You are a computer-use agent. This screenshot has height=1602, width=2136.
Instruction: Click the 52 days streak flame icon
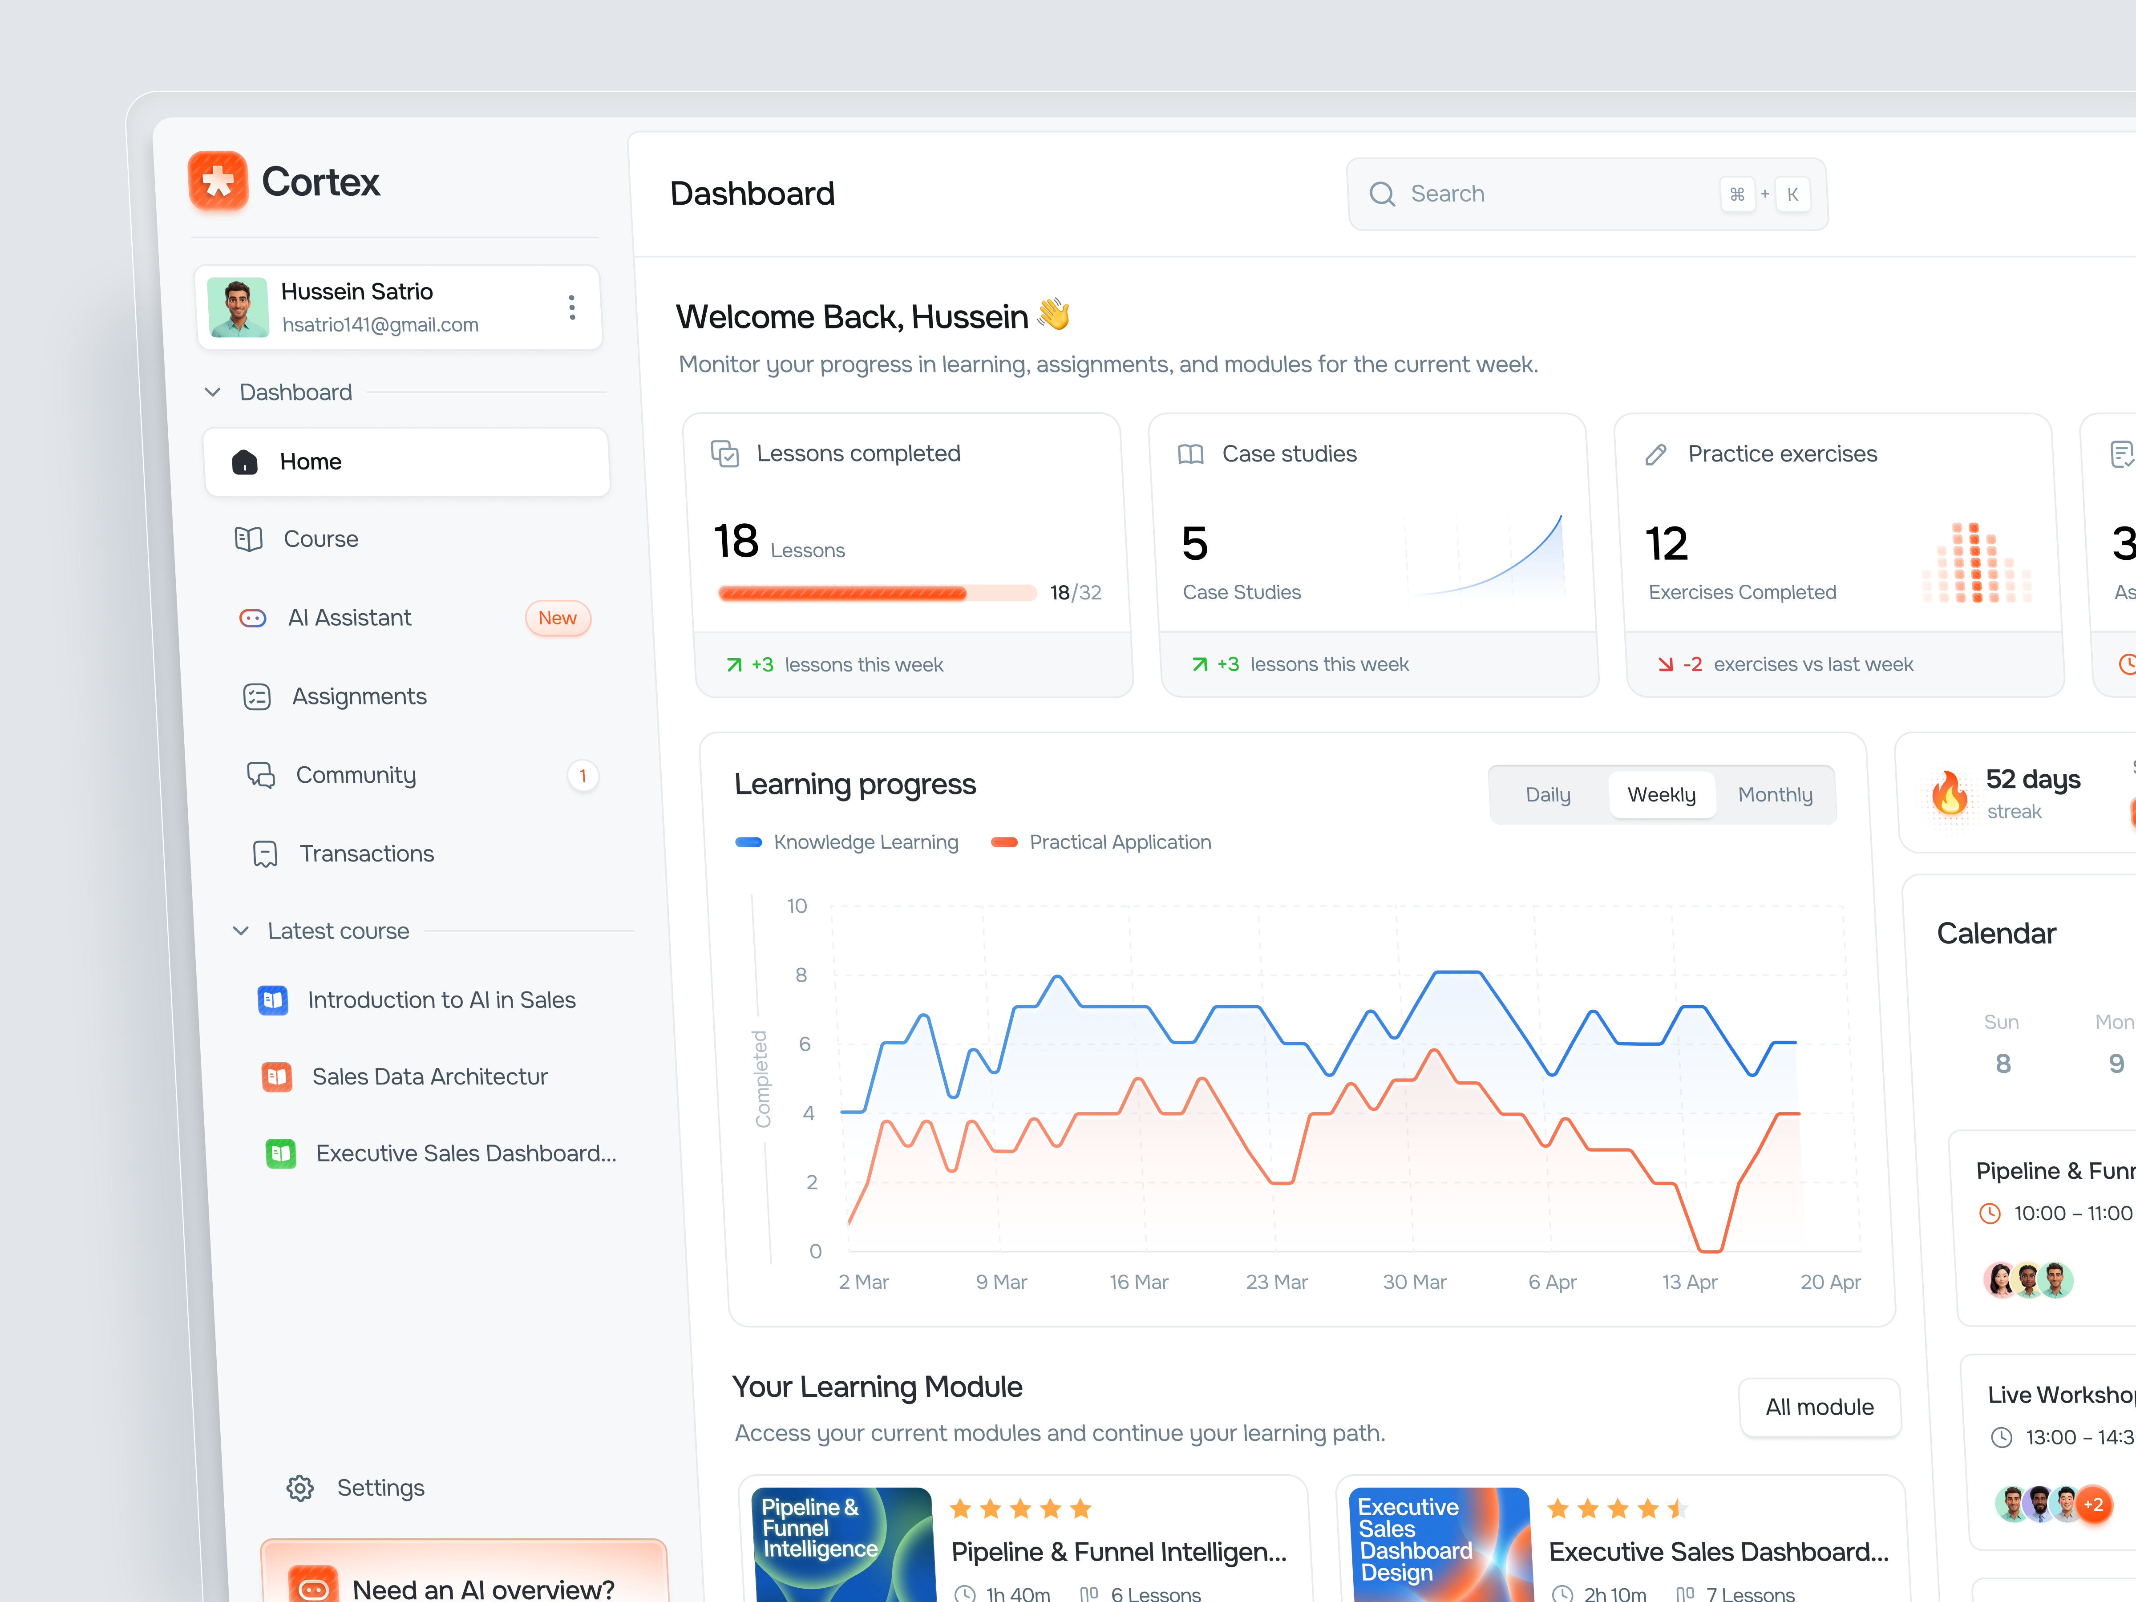1949,794
